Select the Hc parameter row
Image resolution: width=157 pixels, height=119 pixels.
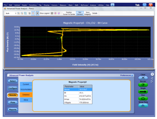point(78,96)
